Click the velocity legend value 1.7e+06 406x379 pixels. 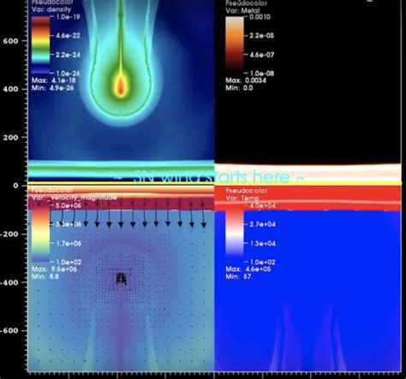coord(69,243)
